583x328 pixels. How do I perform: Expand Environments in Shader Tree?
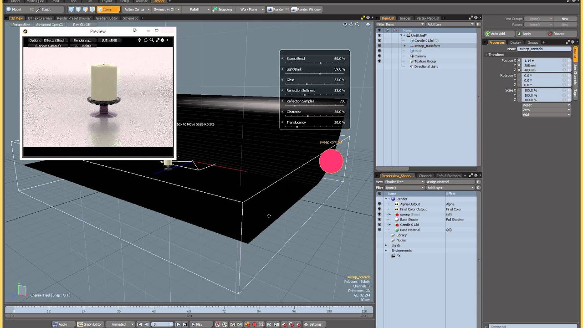[386, 251]
